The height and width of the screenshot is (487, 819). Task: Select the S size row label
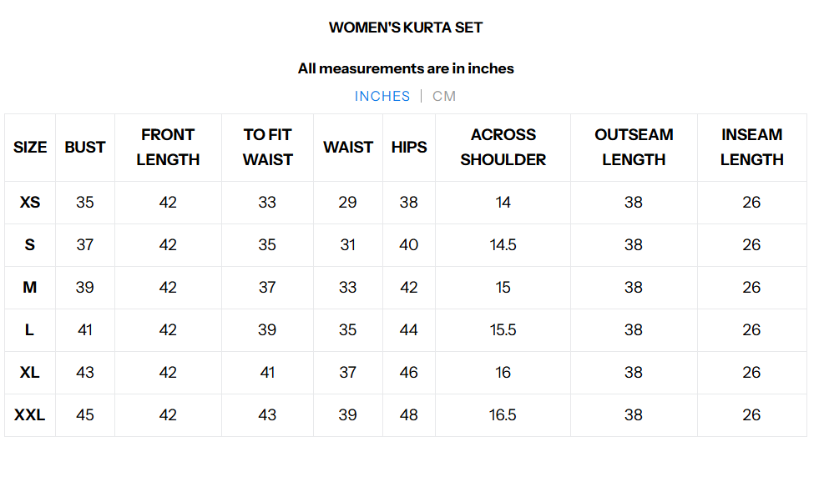(30, 245)
